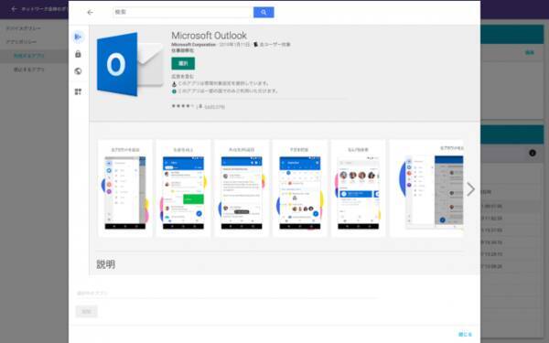Open the Play Store search sidebar icon
The image size is (549, 343).
click(x=78, y=37)
